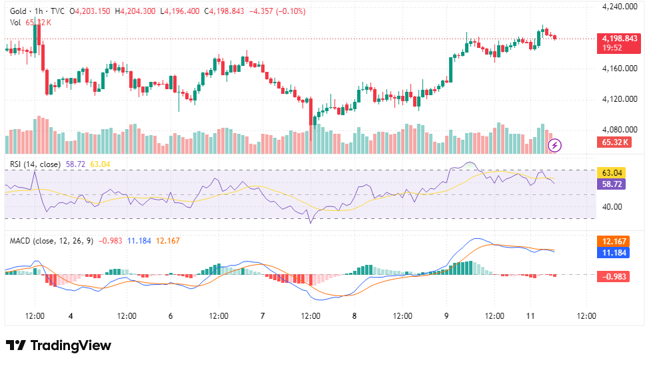The image size is (653, 382).
Task: Click the yellow 63.04 RSI axis label
Action: coord(612,172)
